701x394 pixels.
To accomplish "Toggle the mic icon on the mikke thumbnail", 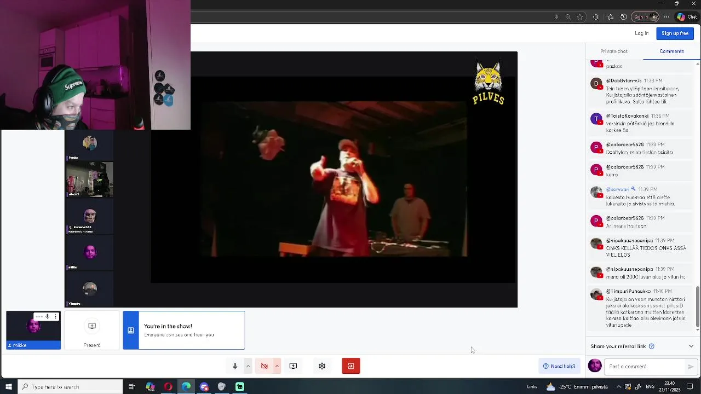I will pyautogui.click(x=48, y=316).
